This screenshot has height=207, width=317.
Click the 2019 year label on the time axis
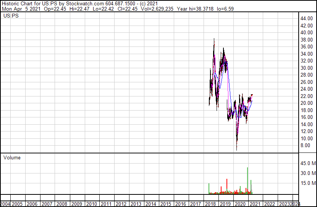click(225, 204)
